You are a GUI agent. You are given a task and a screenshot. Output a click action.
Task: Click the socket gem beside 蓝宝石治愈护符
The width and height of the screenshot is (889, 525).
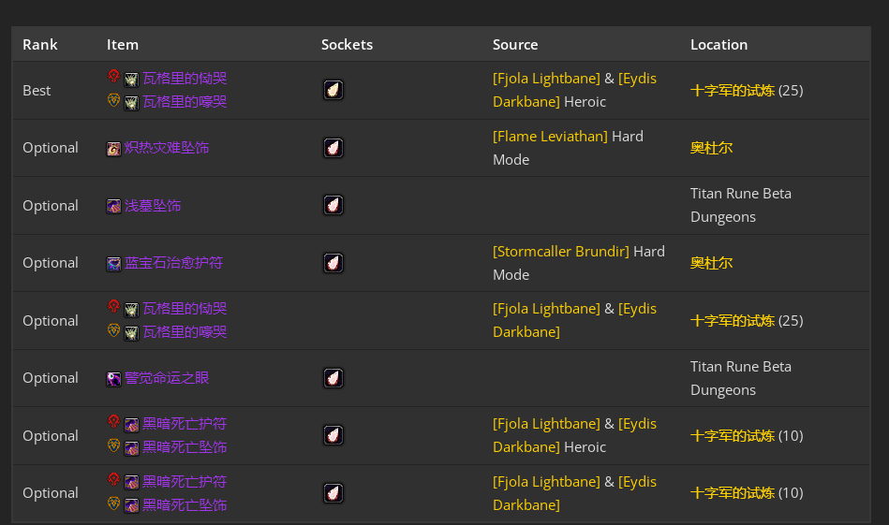[x=333, y=263]
